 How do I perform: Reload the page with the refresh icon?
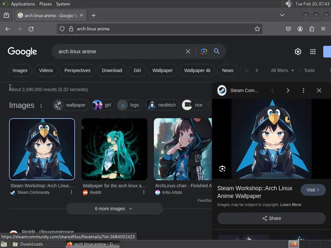point(31,29)
